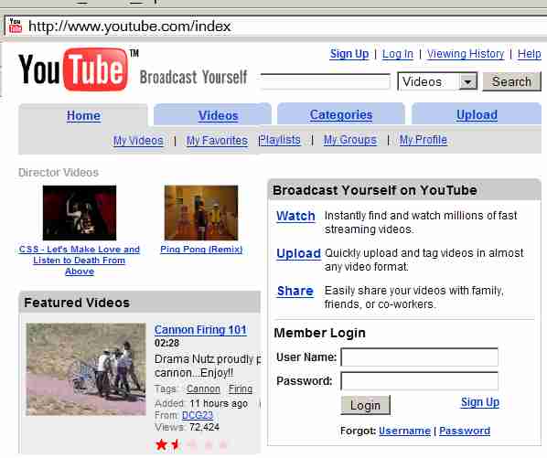Focus the User Name input field
This screenshot has width=547, height=458.
[x=419, y=357]
